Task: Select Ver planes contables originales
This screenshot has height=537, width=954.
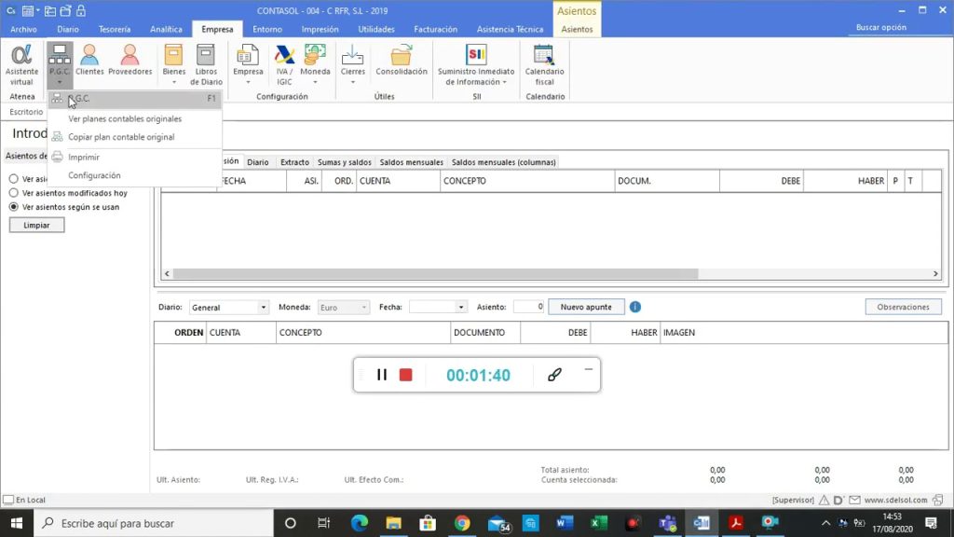Action: pos(134,118)
